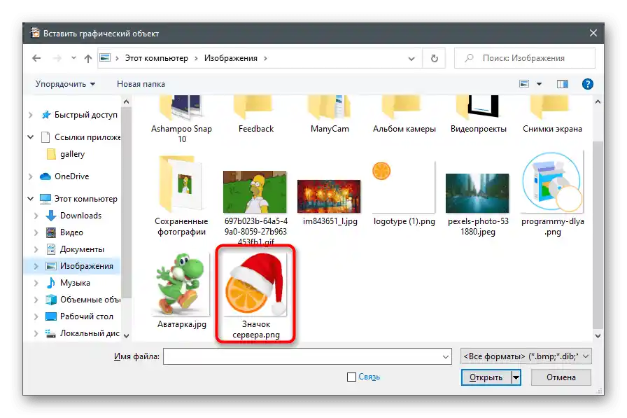This screenshot has height=418, width=627.
Task: Click the refresh button in address bar
Action: coord(435,58)
